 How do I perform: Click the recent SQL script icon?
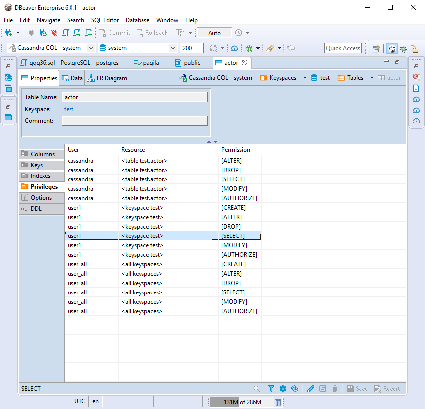pos(77,33)
